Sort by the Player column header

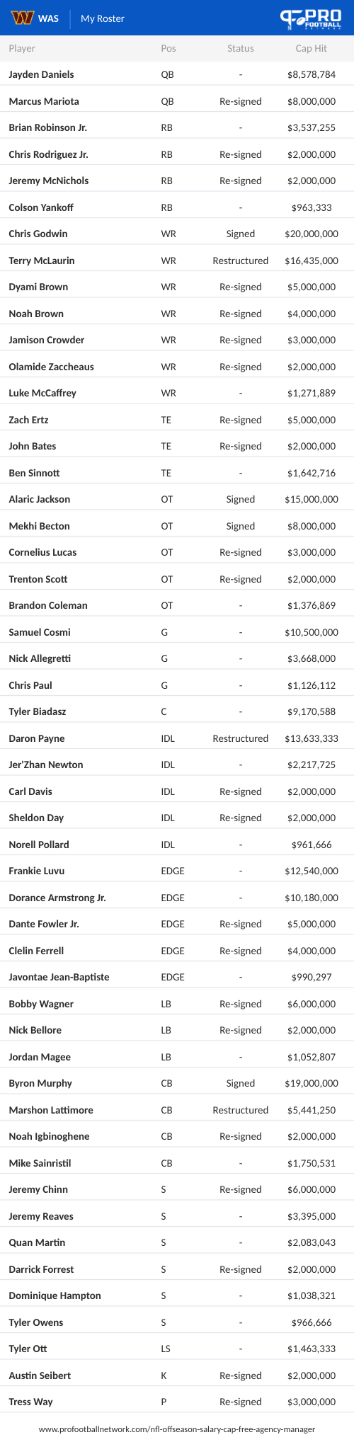coord(22,48)
